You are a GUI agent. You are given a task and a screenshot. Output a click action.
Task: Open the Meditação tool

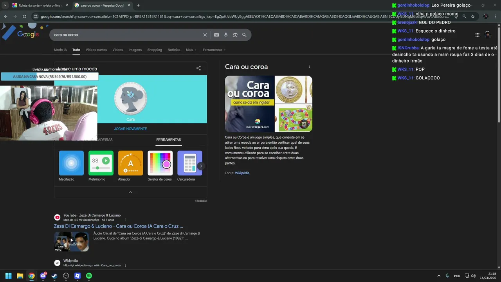point(71,166)
